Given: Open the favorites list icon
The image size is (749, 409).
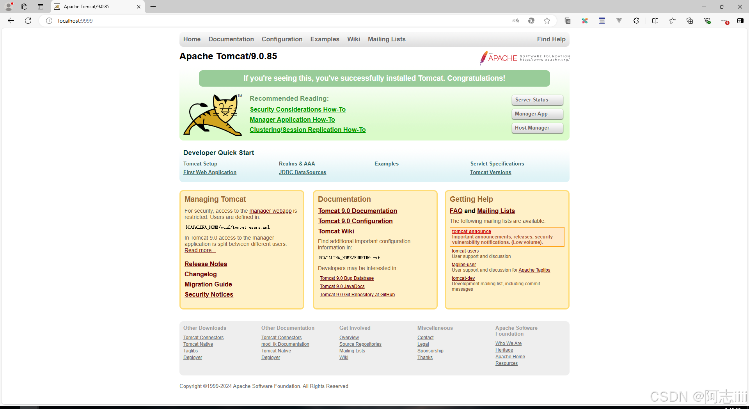Looking at the screenshot, I should 673,21.
